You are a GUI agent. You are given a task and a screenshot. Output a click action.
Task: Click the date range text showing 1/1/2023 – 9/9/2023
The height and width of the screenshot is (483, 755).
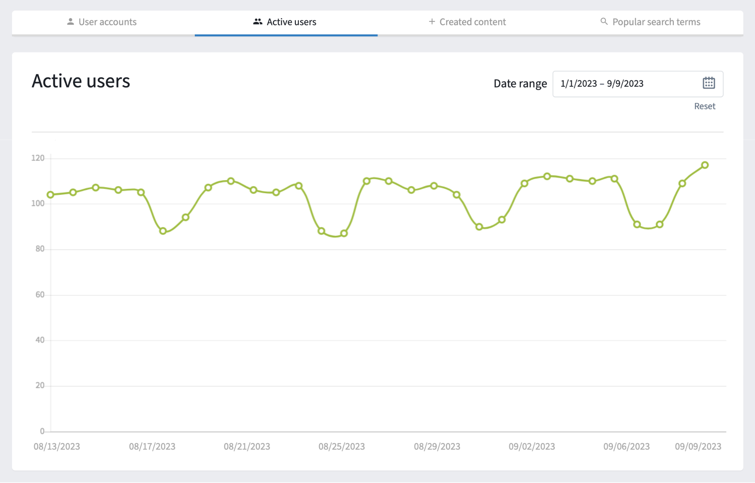(x=602, y=84)
